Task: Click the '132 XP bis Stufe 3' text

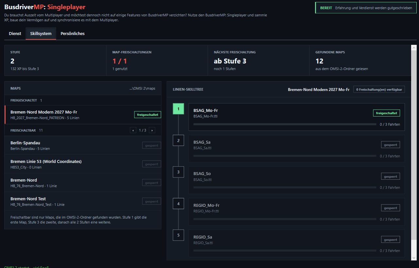Action: [x=25, y=69]
